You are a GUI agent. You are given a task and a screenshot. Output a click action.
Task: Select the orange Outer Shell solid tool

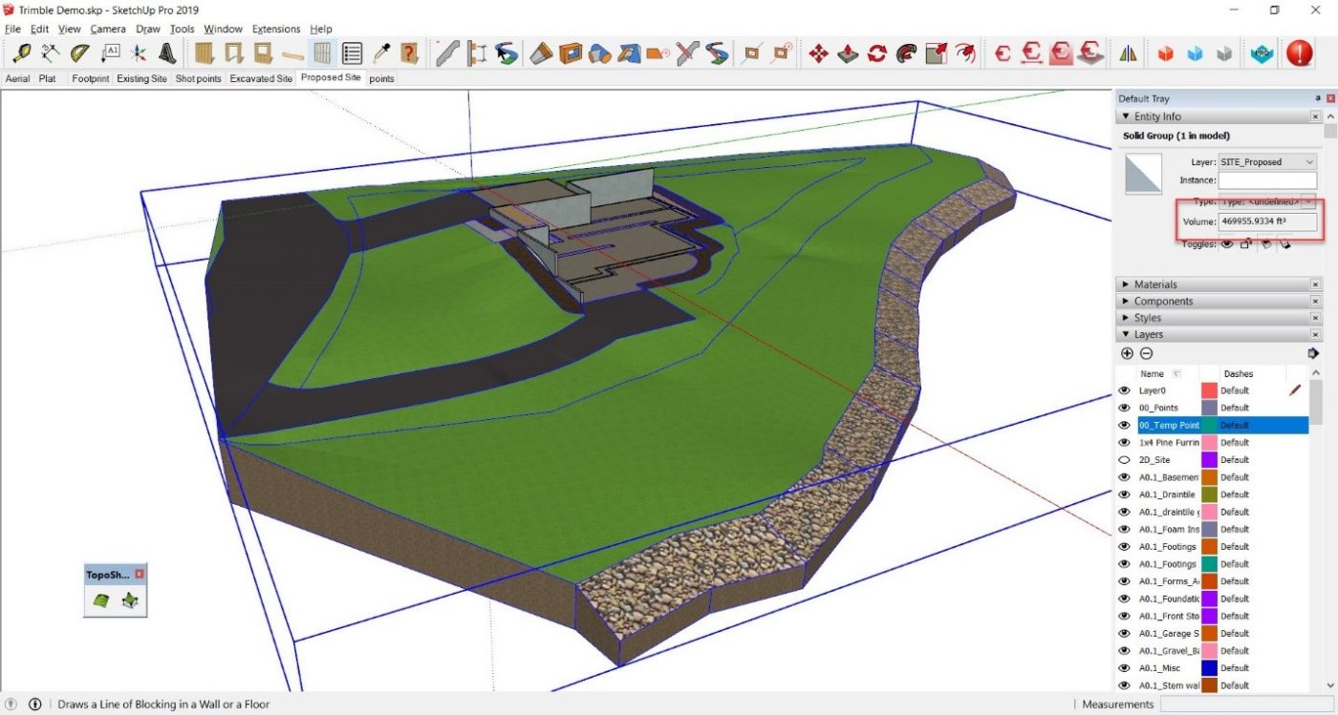(x=1166, y=54)
